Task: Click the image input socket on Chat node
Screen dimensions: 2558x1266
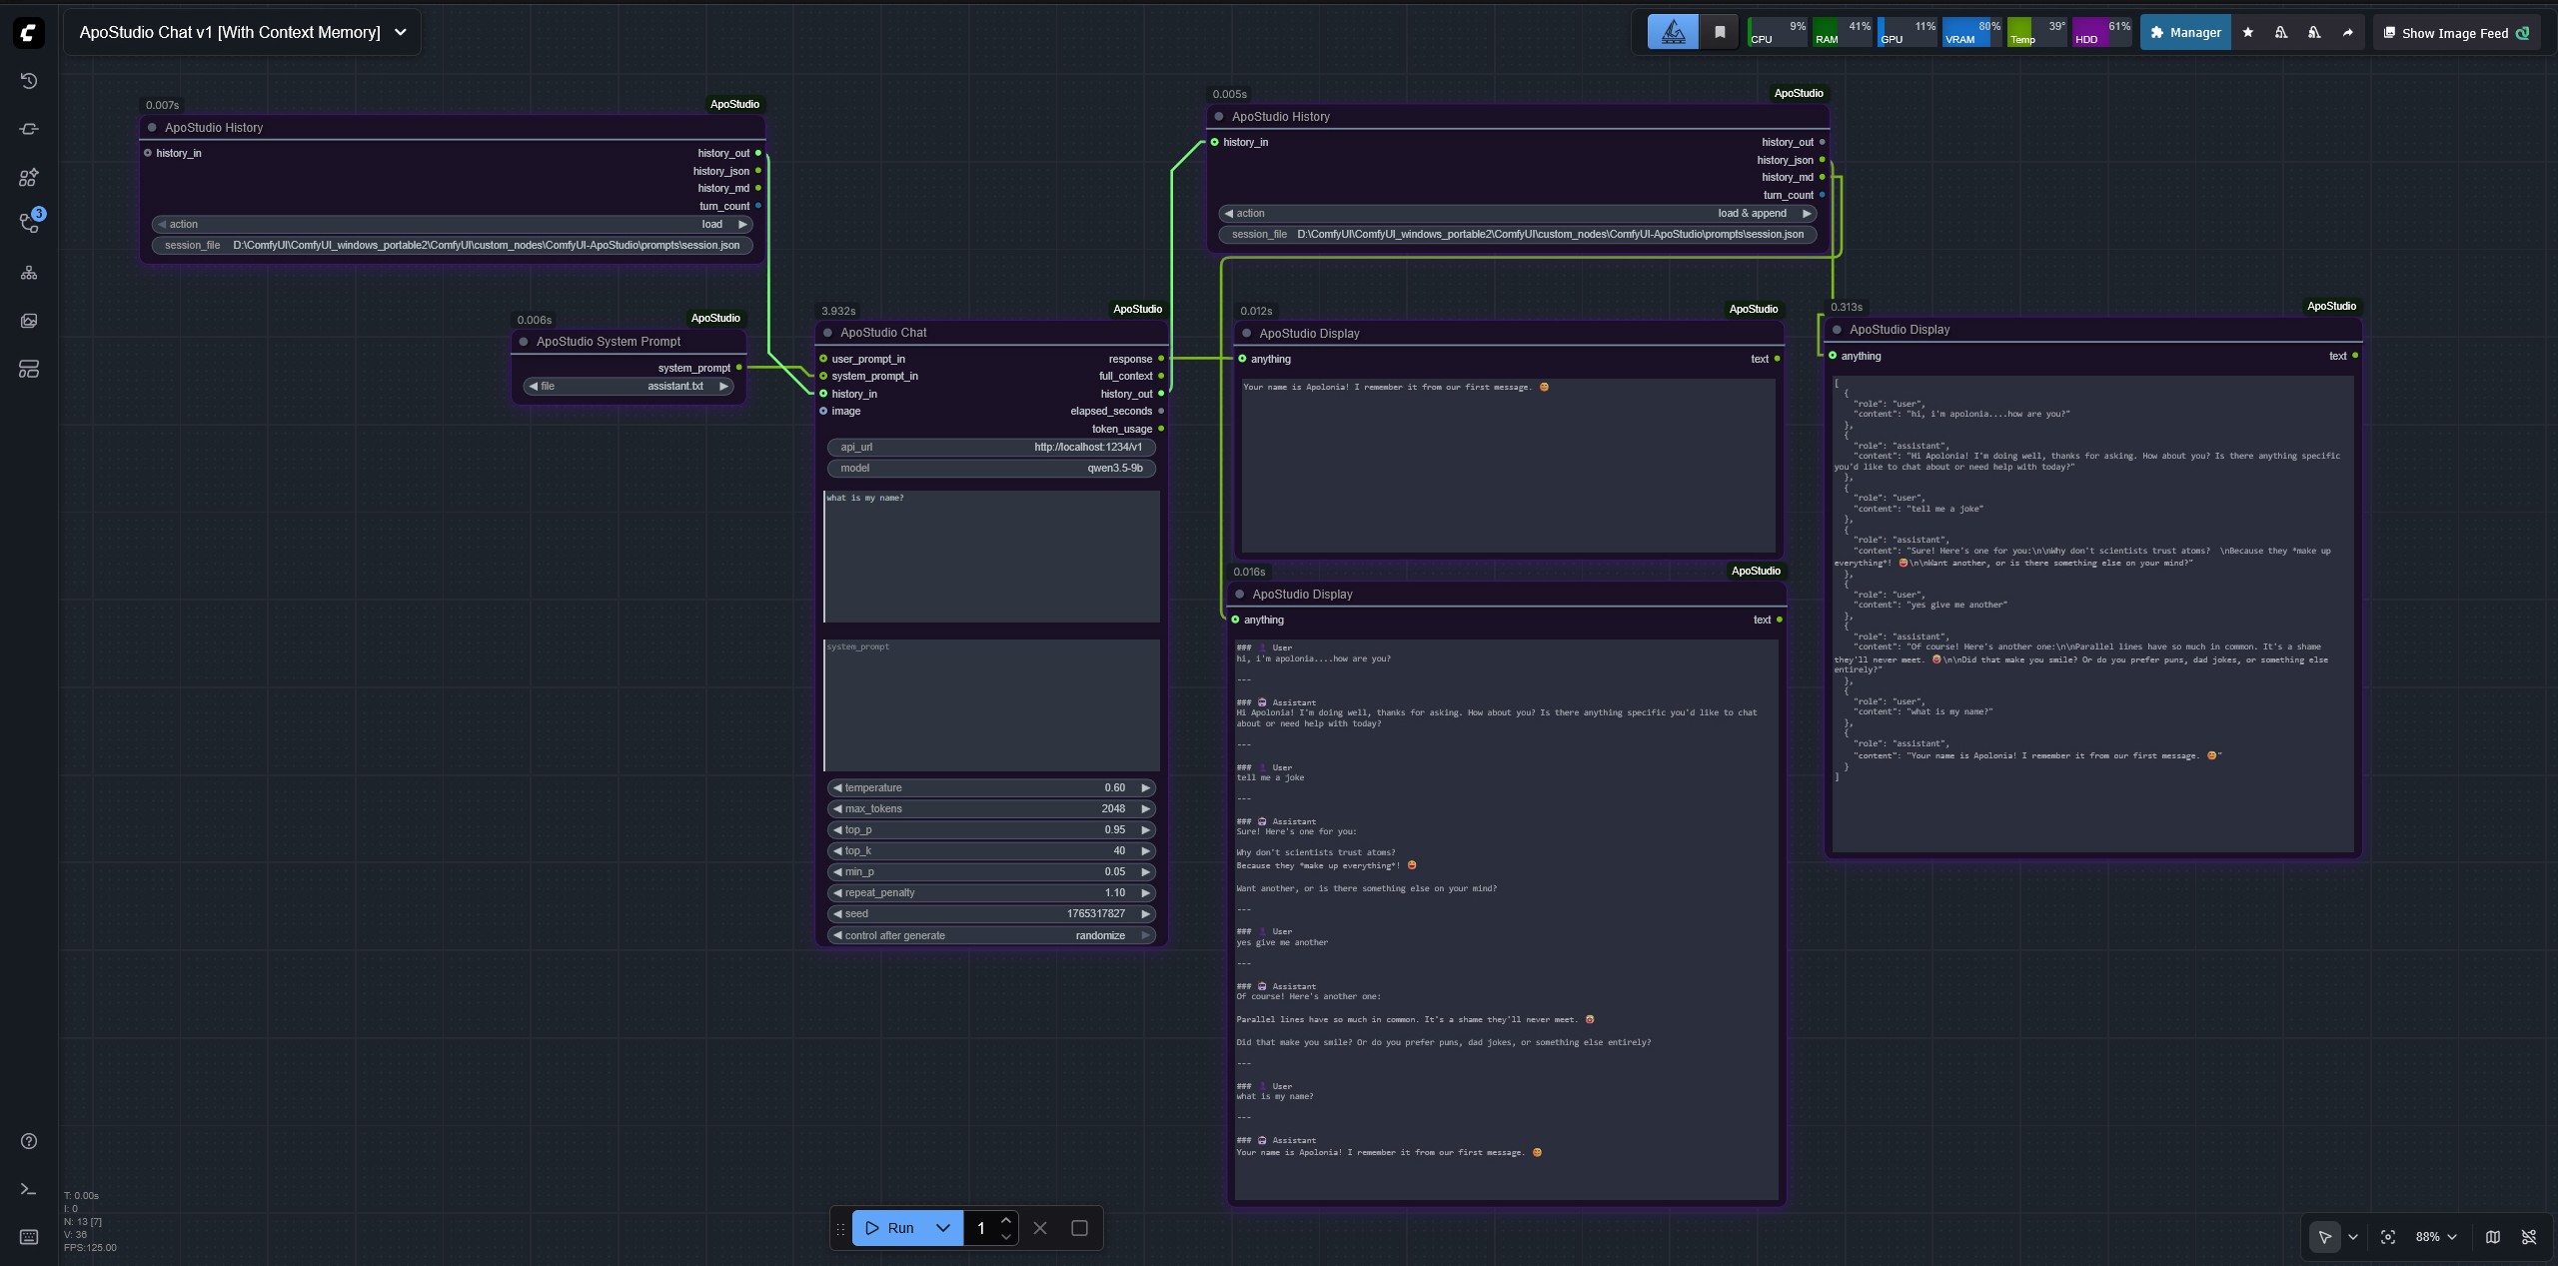Action: [823, 411]
